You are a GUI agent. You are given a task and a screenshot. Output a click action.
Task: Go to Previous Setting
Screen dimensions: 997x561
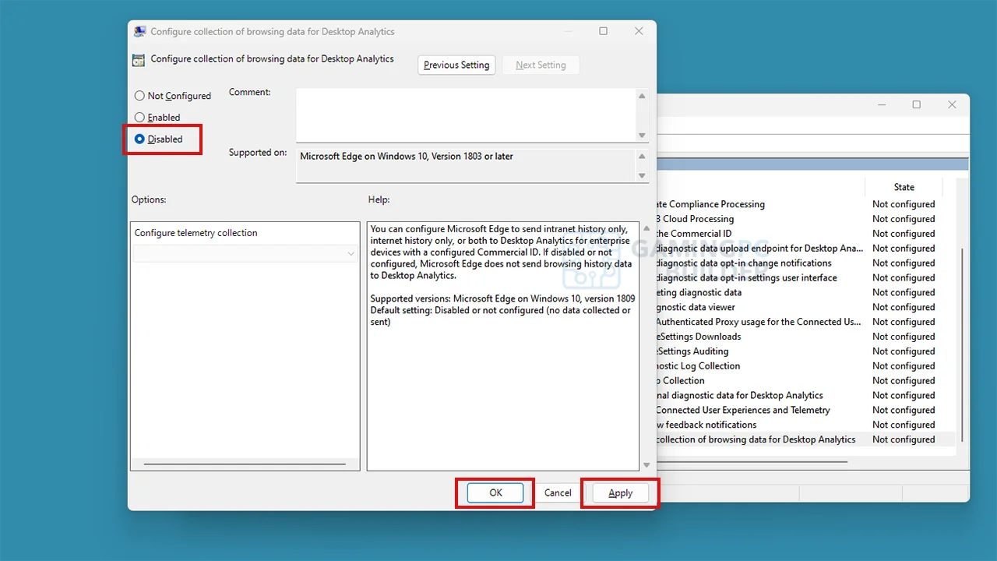(x=456, y=65)
